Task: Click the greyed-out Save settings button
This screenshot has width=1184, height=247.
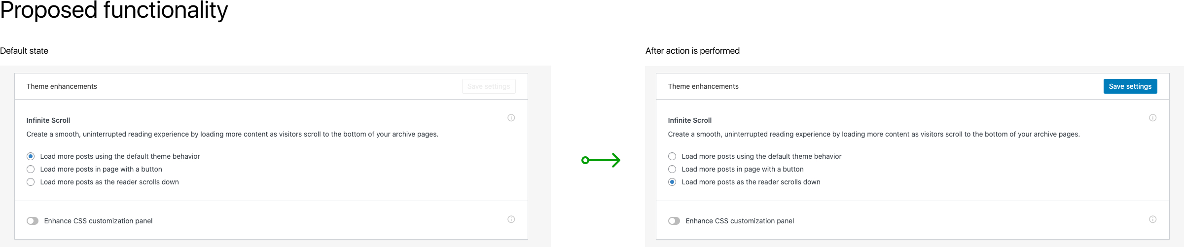Action: tap(489, 86)
